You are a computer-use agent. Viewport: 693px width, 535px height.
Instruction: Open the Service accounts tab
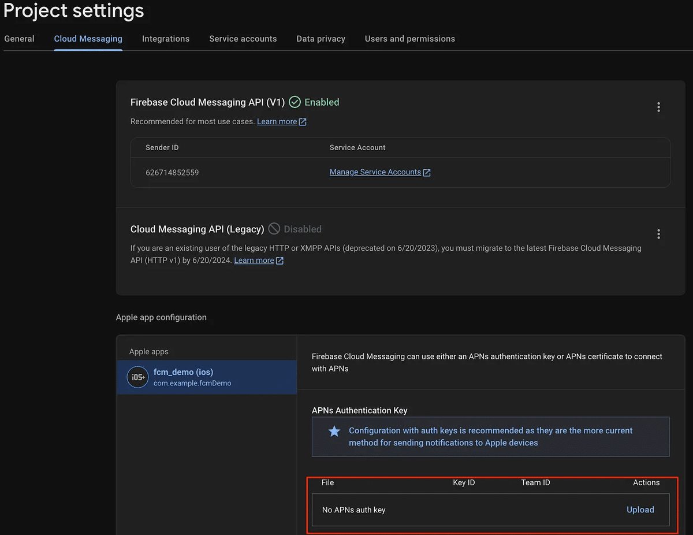(243, 39)
